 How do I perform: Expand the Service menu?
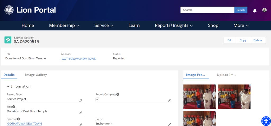pyautogui.click(x=104, y=25)
